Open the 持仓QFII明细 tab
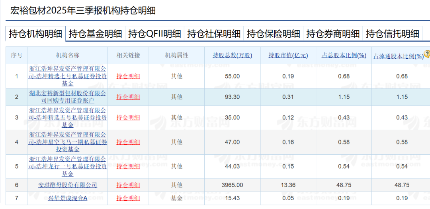This screenshot has width=430, height=209. [x=154, y=34]
